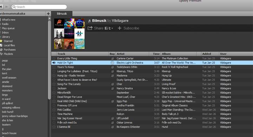
Task: Click buy icon for Every Little Thing
Action: point(112,58)
